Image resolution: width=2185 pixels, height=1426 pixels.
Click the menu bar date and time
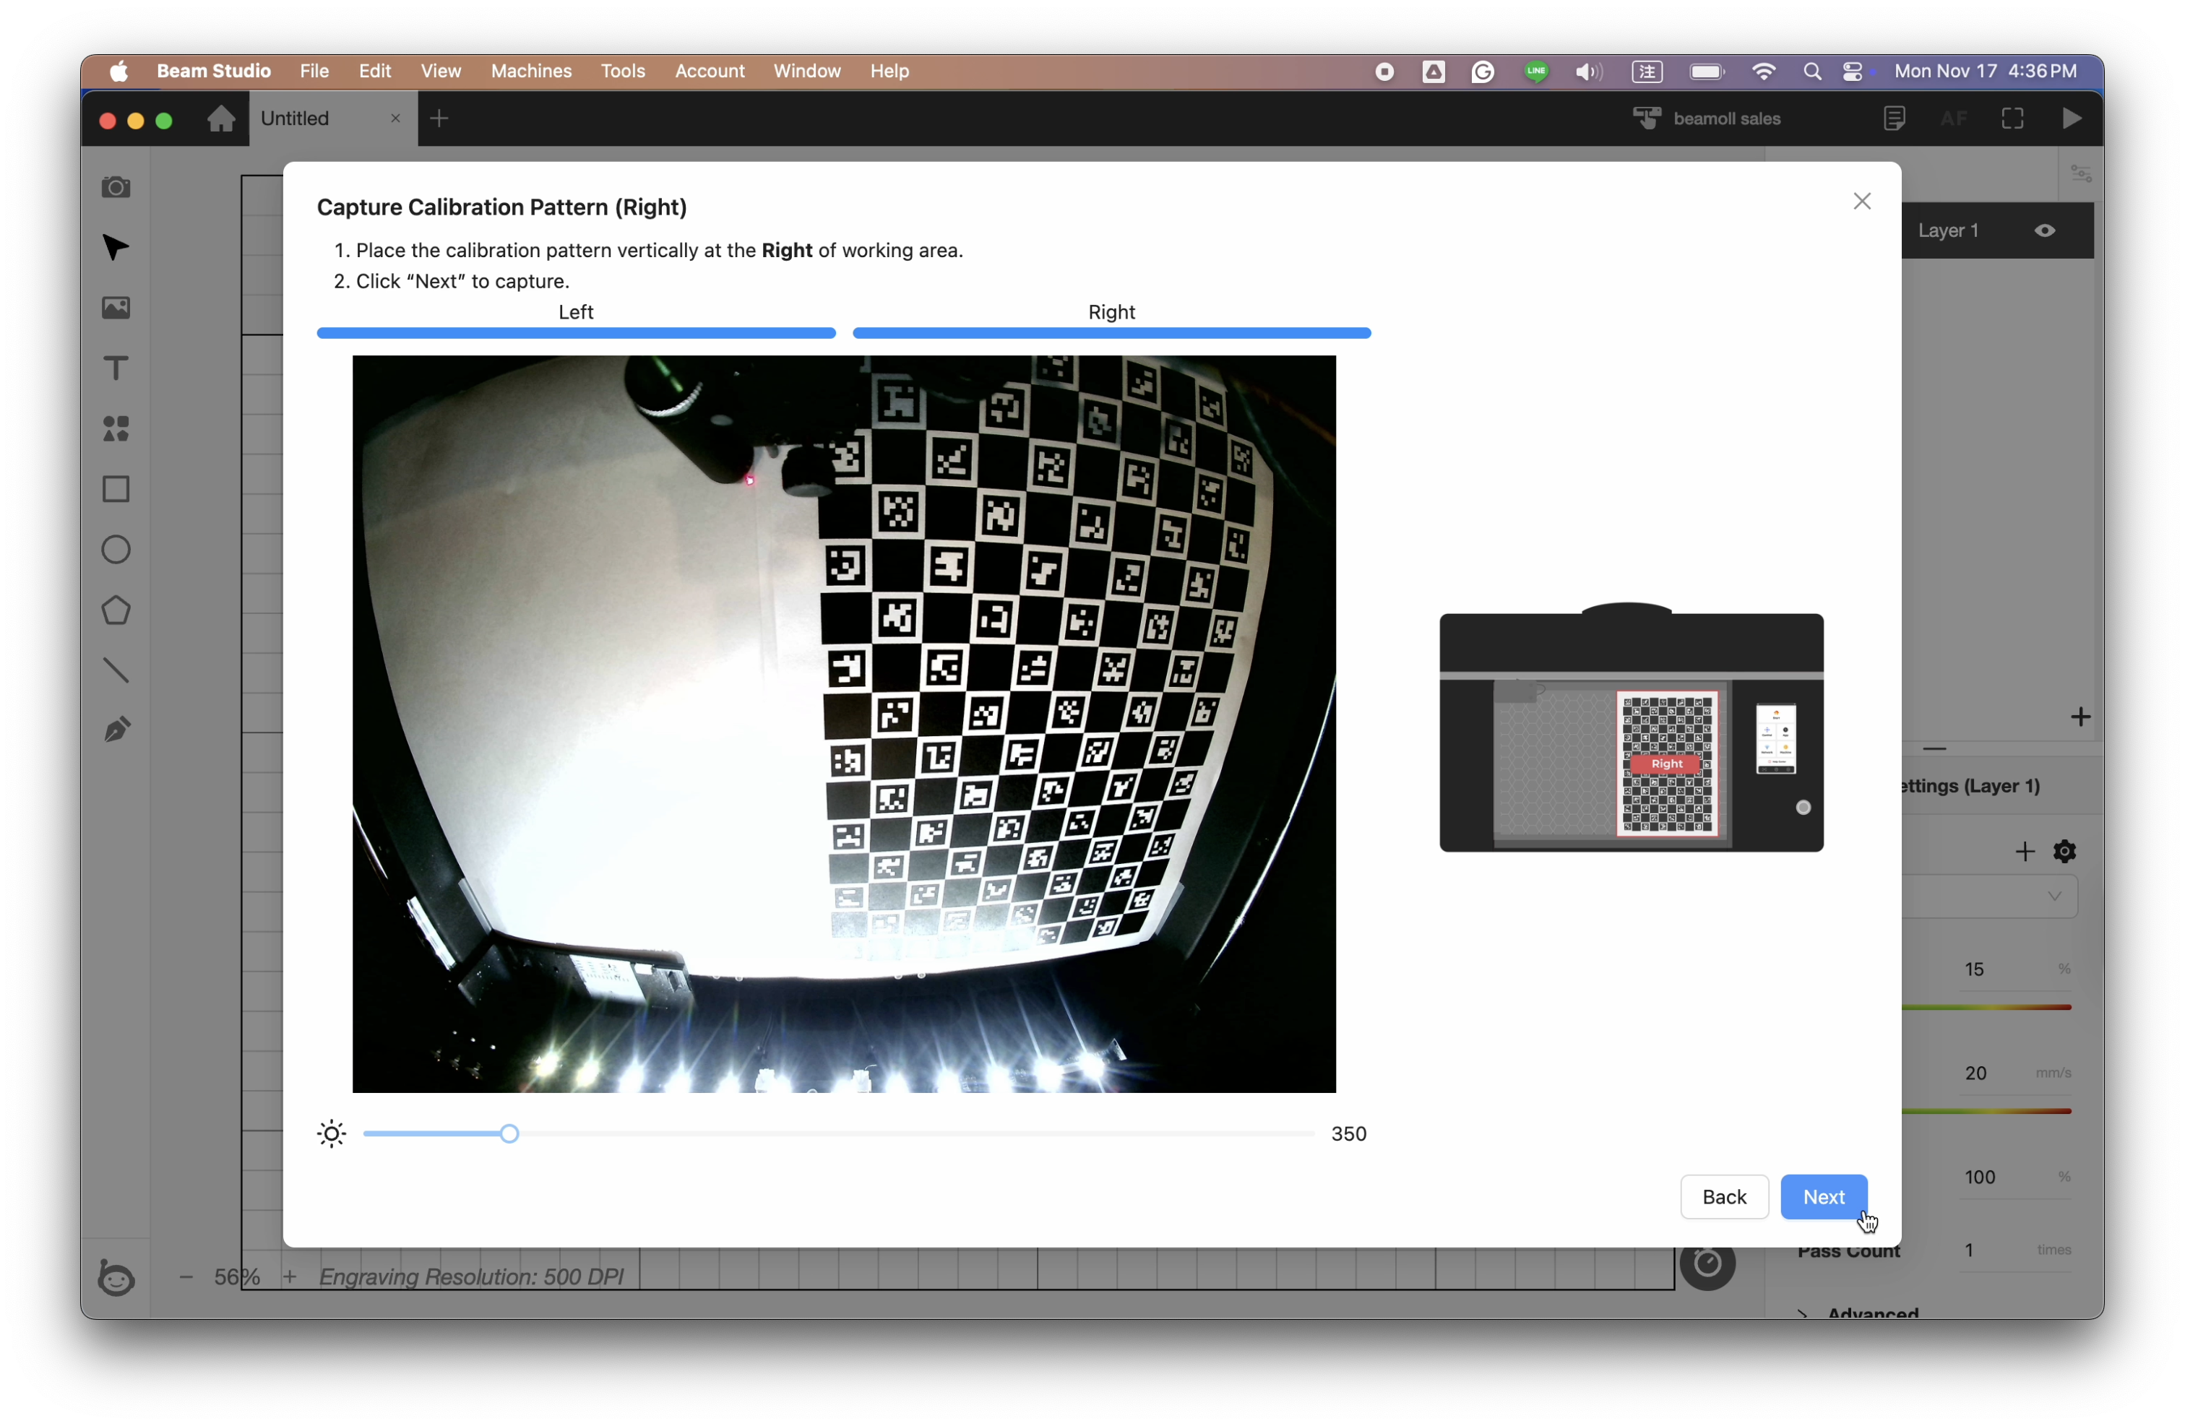[x=1986, y=71]
